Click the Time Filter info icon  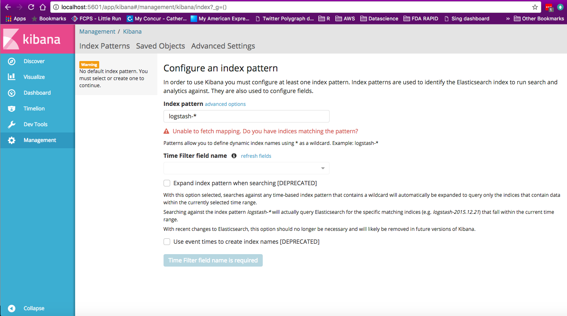(234, 156)
